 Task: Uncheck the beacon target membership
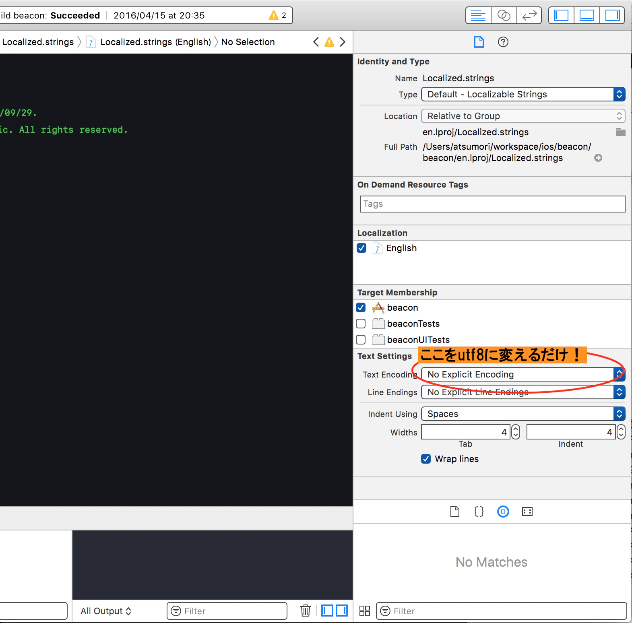click(x=361, y=307)
